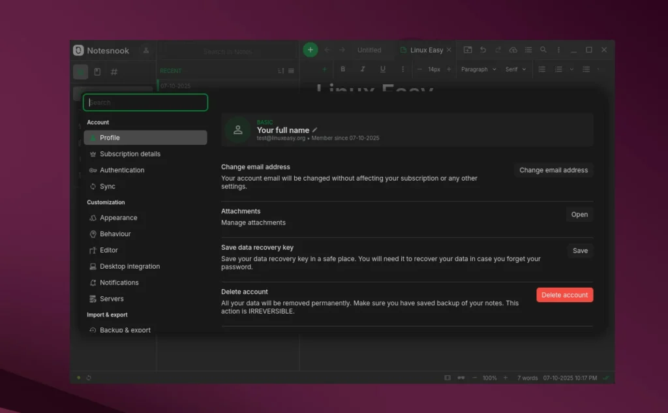The height and width of the screenshot is (413, 668).
Task: Click the search magnifier icon in editor toolbar
Action: pos(543,50)
